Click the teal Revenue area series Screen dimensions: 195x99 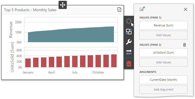71,36
